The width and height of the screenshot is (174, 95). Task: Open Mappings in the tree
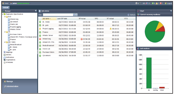[x=9, y=52]
